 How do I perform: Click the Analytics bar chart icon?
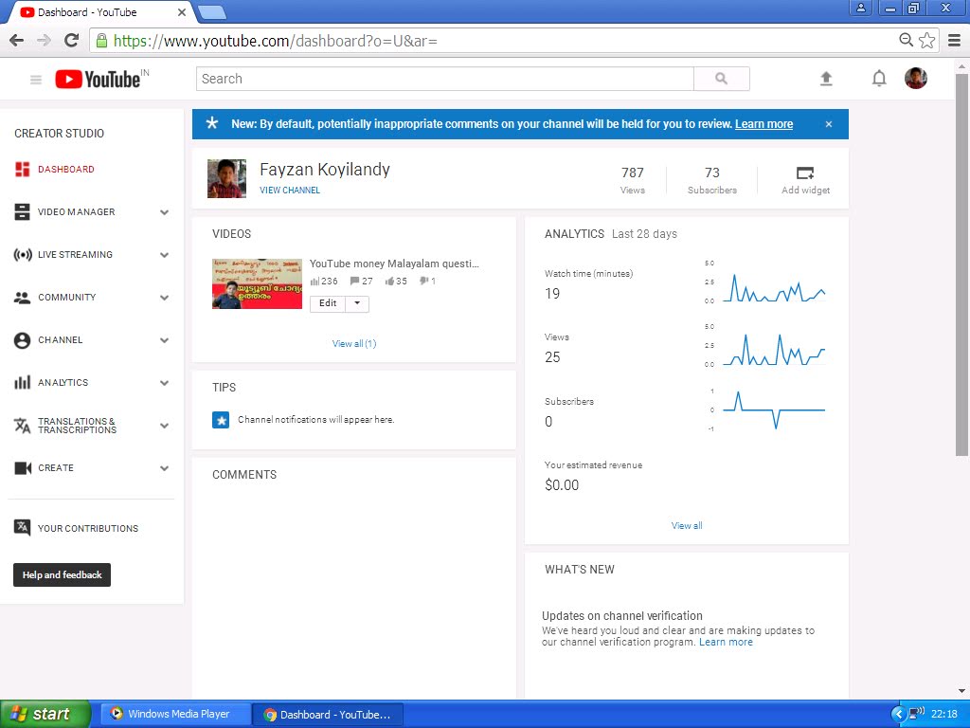point(23,383)
